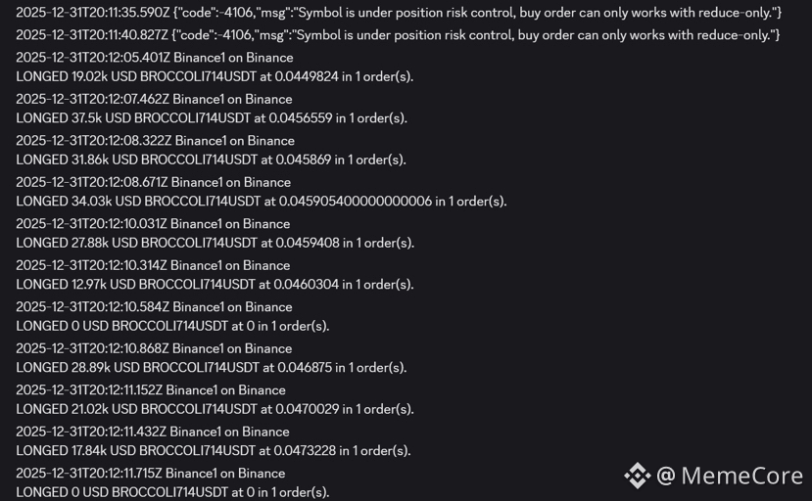The height and width of the screenshot is (501, 812).
Task: Click the LONGED 27.88k USD line
Action: coord(215,243)
